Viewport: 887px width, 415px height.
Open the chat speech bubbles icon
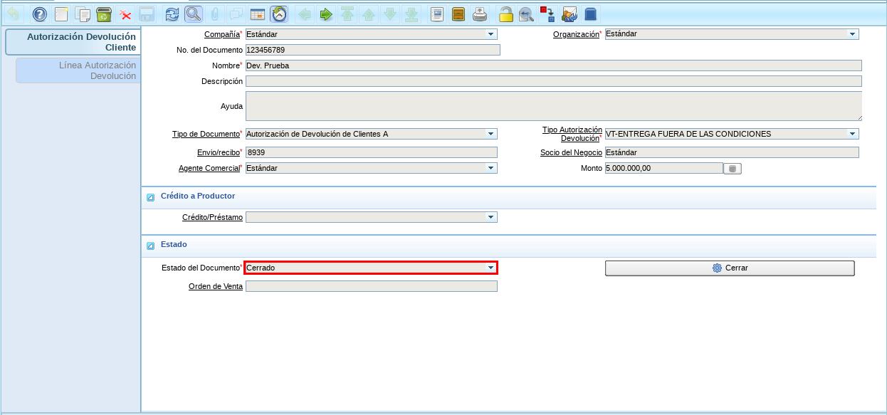tap(236, 14)
